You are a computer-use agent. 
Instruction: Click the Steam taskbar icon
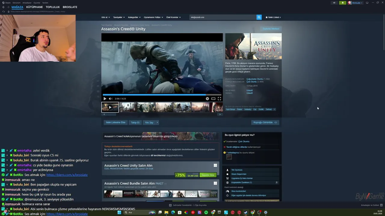(246, 212)
